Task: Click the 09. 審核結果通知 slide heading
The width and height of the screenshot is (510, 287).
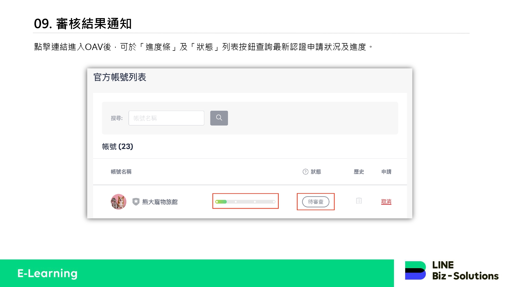Action: point(83,24)
